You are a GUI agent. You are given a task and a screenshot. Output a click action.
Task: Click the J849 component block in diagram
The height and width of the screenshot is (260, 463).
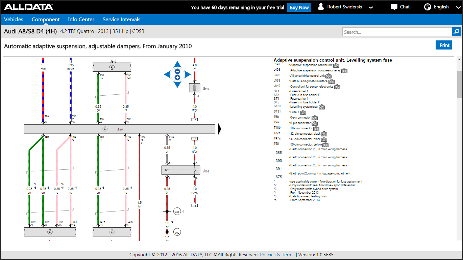pos(112,67)
